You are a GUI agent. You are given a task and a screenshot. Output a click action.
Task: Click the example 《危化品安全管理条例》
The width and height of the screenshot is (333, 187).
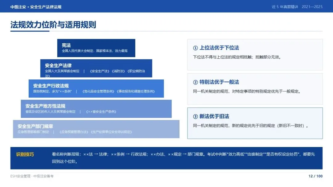(x=98, y=91)
